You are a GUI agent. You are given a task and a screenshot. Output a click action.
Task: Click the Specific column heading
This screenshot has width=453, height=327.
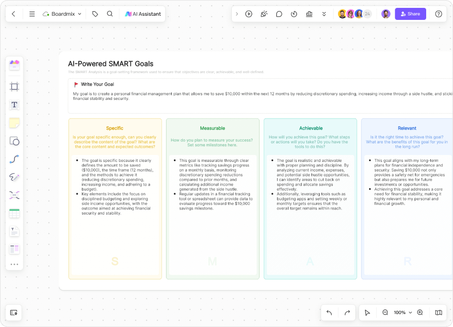click(115, 128)
